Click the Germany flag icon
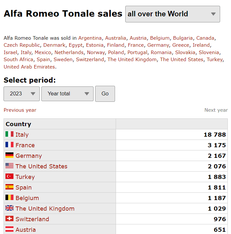The width and height of the screenshot is (231, 234). (9, 155)
